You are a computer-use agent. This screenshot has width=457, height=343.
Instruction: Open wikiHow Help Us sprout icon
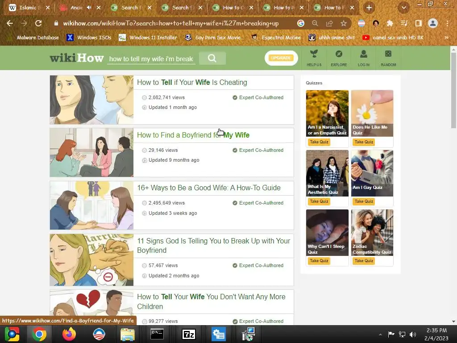click(x=314, y=58)
